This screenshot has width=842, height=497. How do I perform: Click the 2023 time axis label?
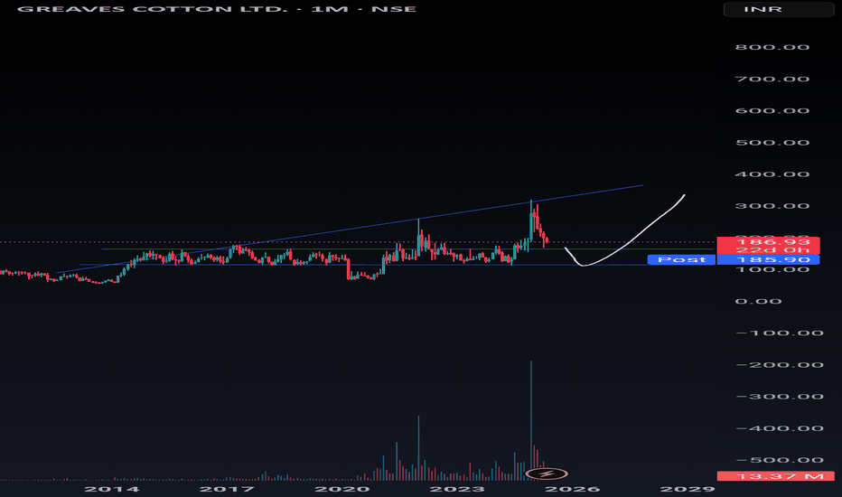click(x=457, y=489)
